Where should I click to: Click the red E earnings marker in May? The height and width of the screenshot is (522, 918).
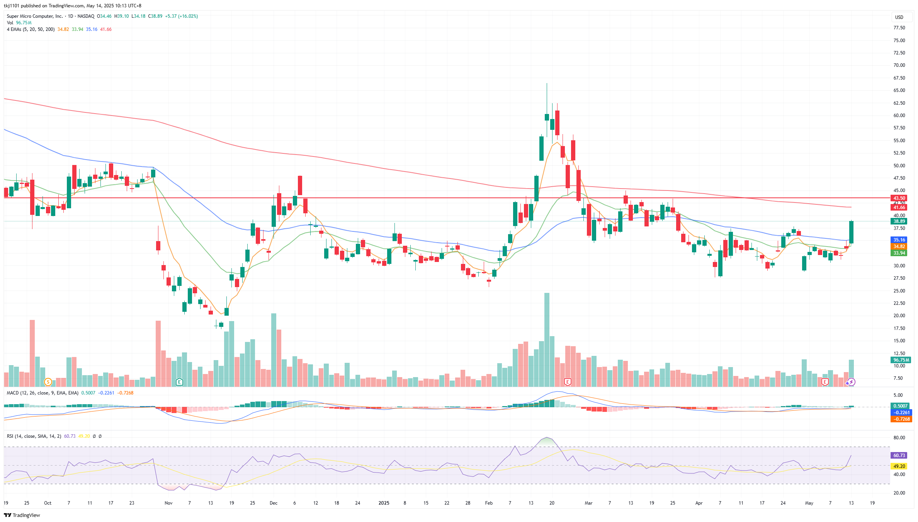(825, 382)
